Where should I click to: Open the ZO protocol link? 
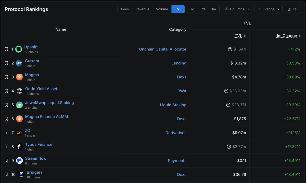(28, 130)
